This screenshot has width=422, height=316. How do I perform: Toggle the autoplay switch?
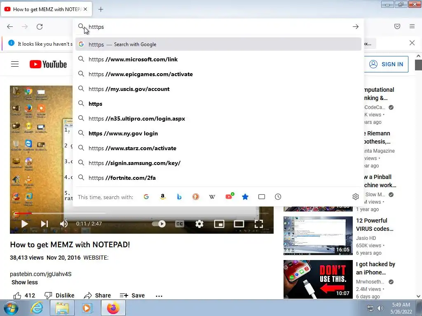point(159,224)
